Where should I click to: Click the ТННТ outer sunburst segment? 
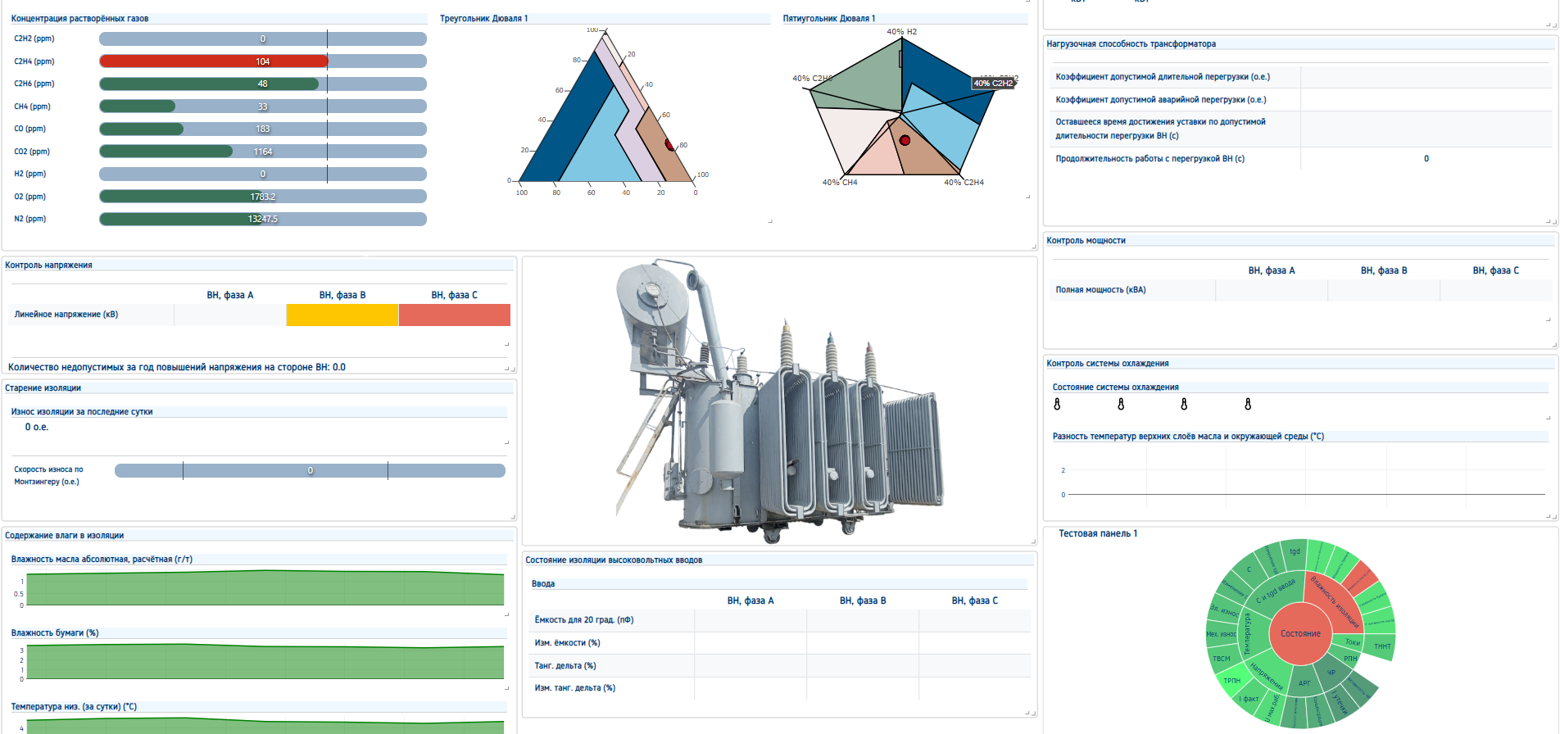(x=1382, y=646)
